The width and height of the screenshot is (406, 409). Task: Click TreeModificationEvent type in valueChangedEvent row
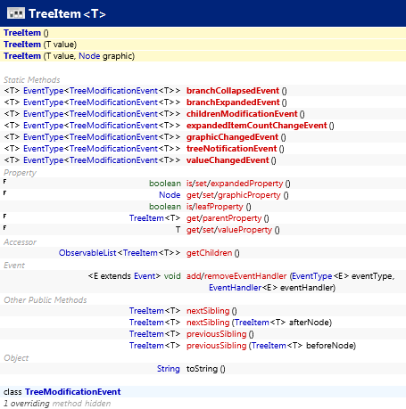tap(113, 160)
